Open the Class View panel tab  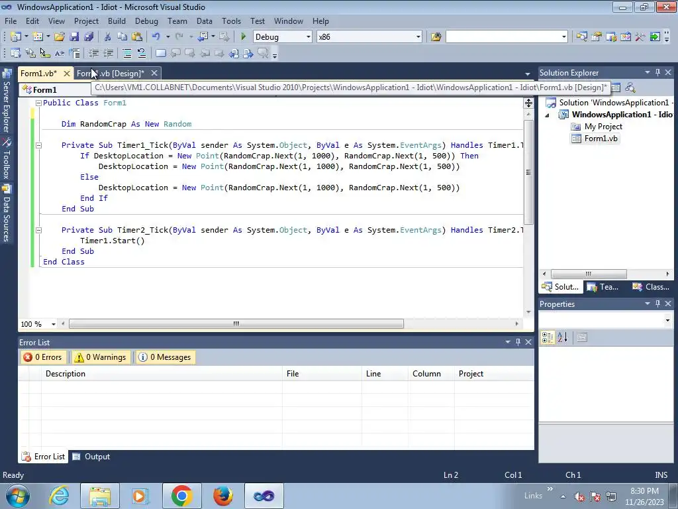[x=651, y=286]
